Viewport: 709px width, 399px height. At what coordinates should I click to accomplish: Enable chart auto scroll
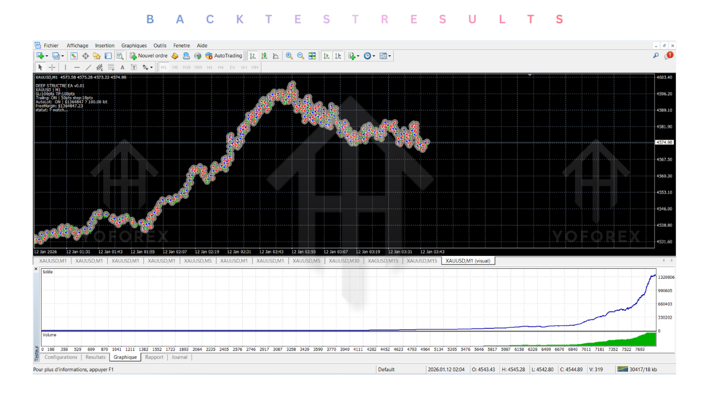click(x=326, y=55)
